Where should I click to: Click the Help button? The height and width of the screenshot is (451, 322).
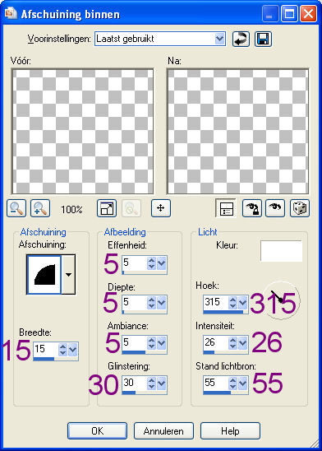(230, 430)
